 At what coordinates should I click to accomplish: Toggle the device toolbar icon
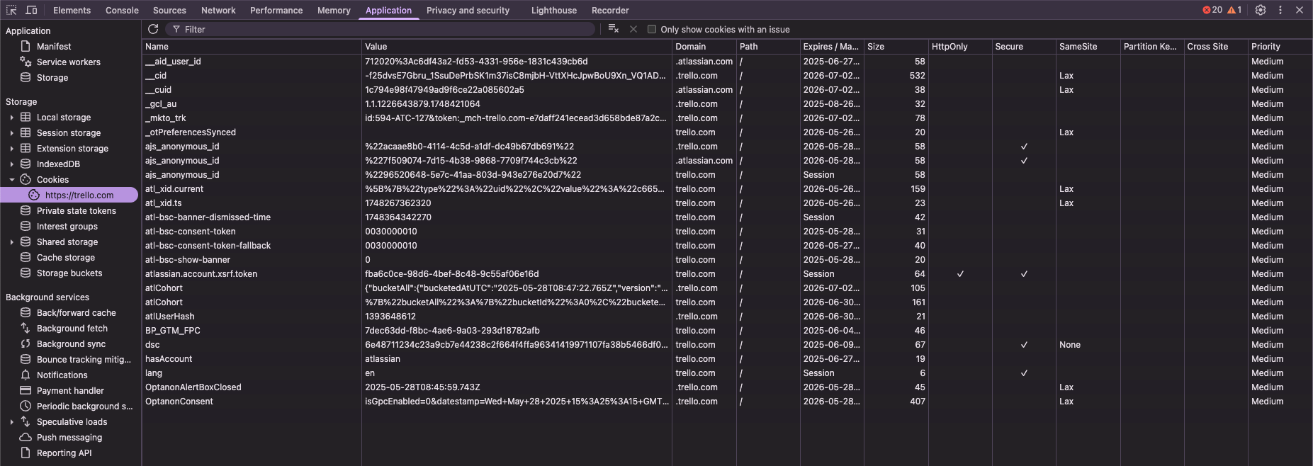pos(31,10)
